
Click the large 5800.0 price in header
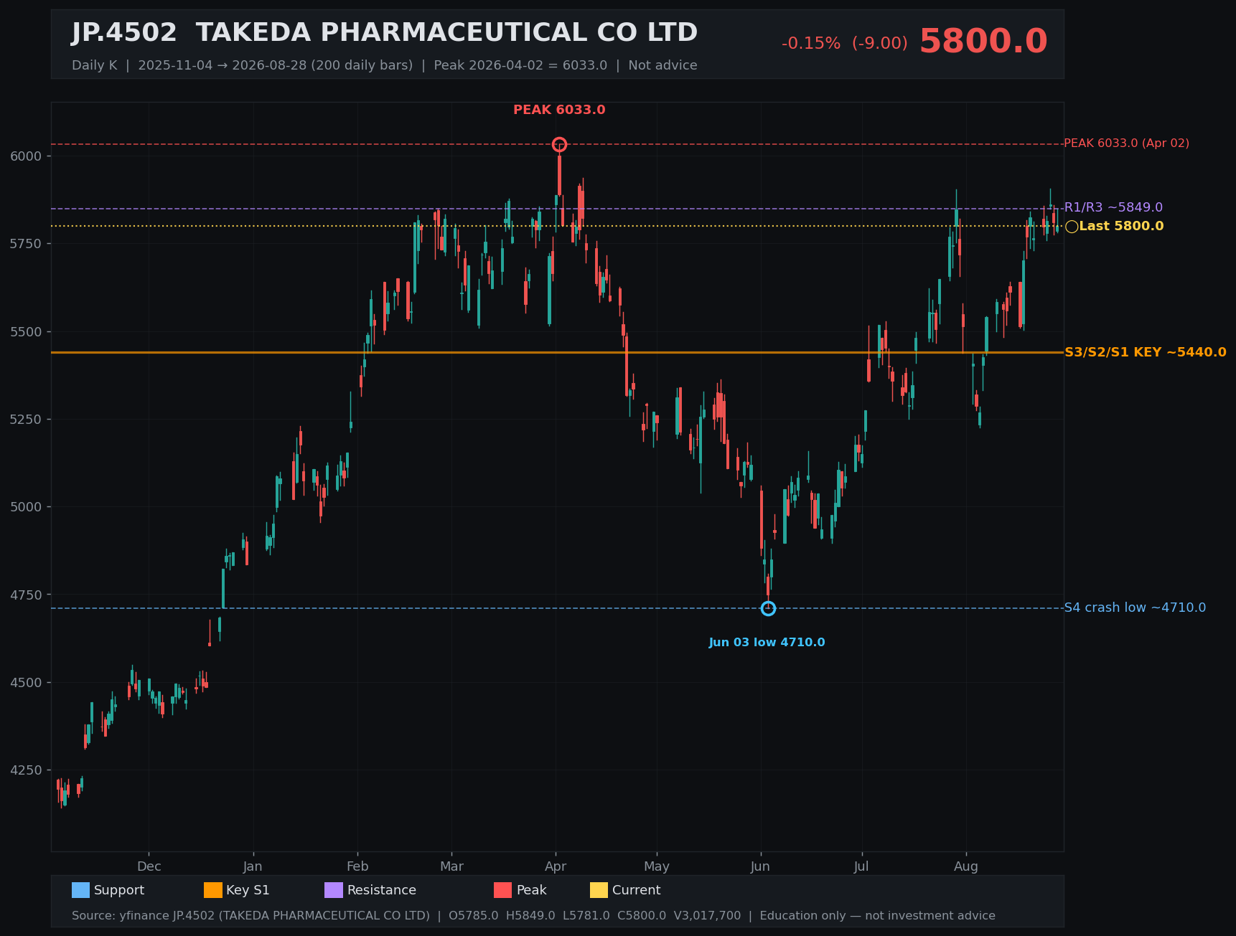click(x=983, y=42)
